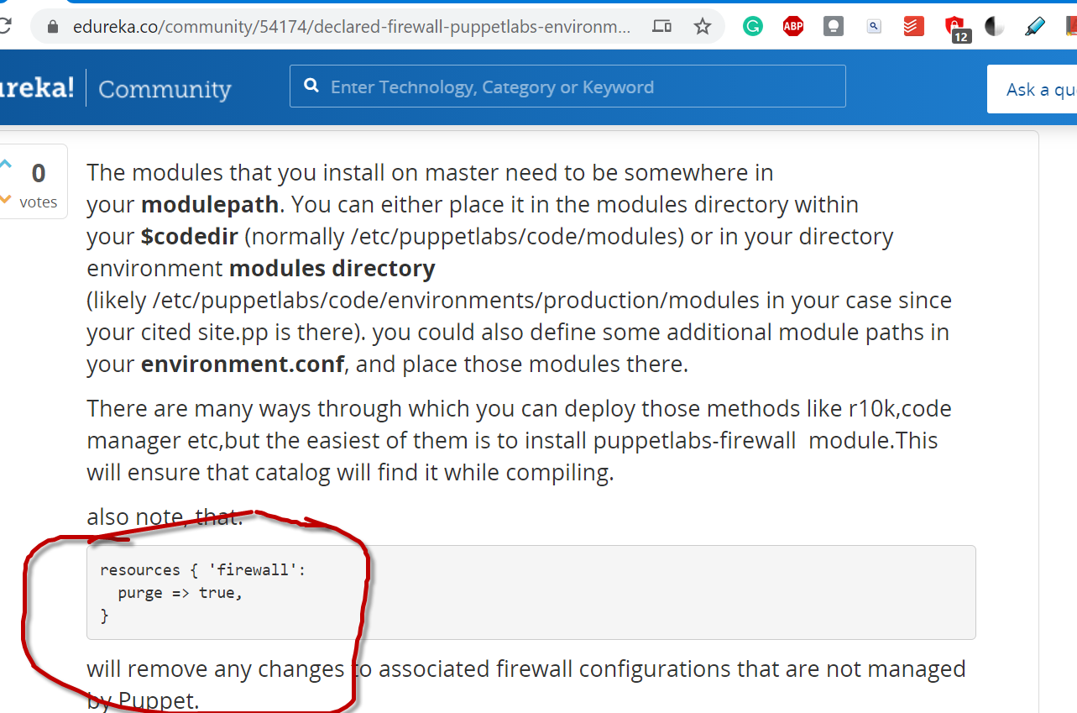Toggle the black-and-white contrast extension
Viewport: 1077px width, 713px height.
[995, 27]
